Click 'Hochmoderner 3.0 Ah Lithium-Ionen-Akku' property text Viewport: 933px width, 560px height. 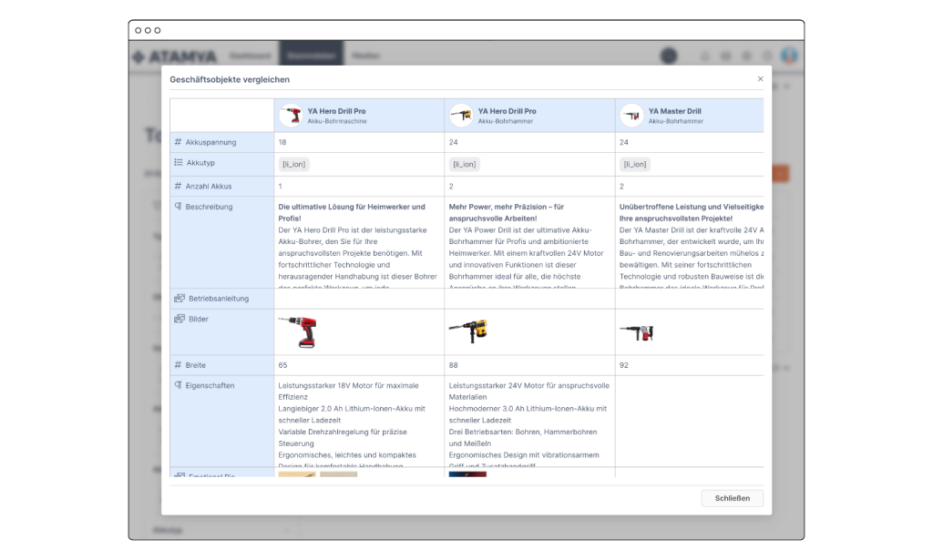pos(528,414)
